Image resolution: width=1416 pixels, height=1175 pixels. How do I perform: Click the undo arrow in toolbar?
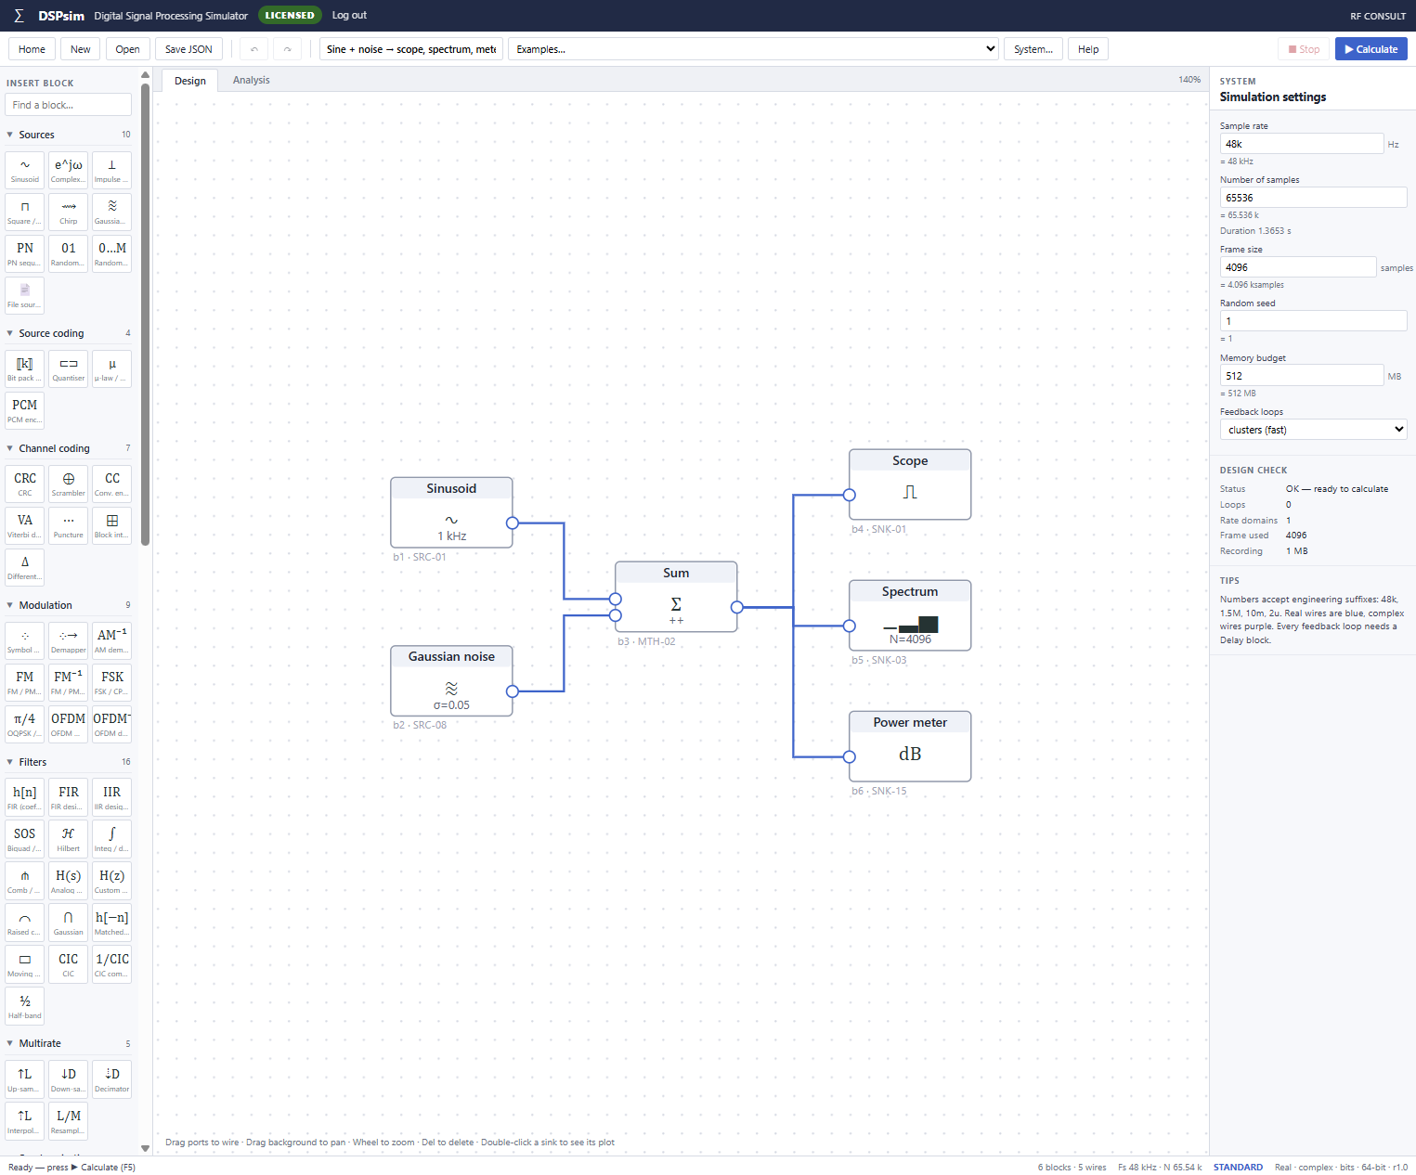254,49
